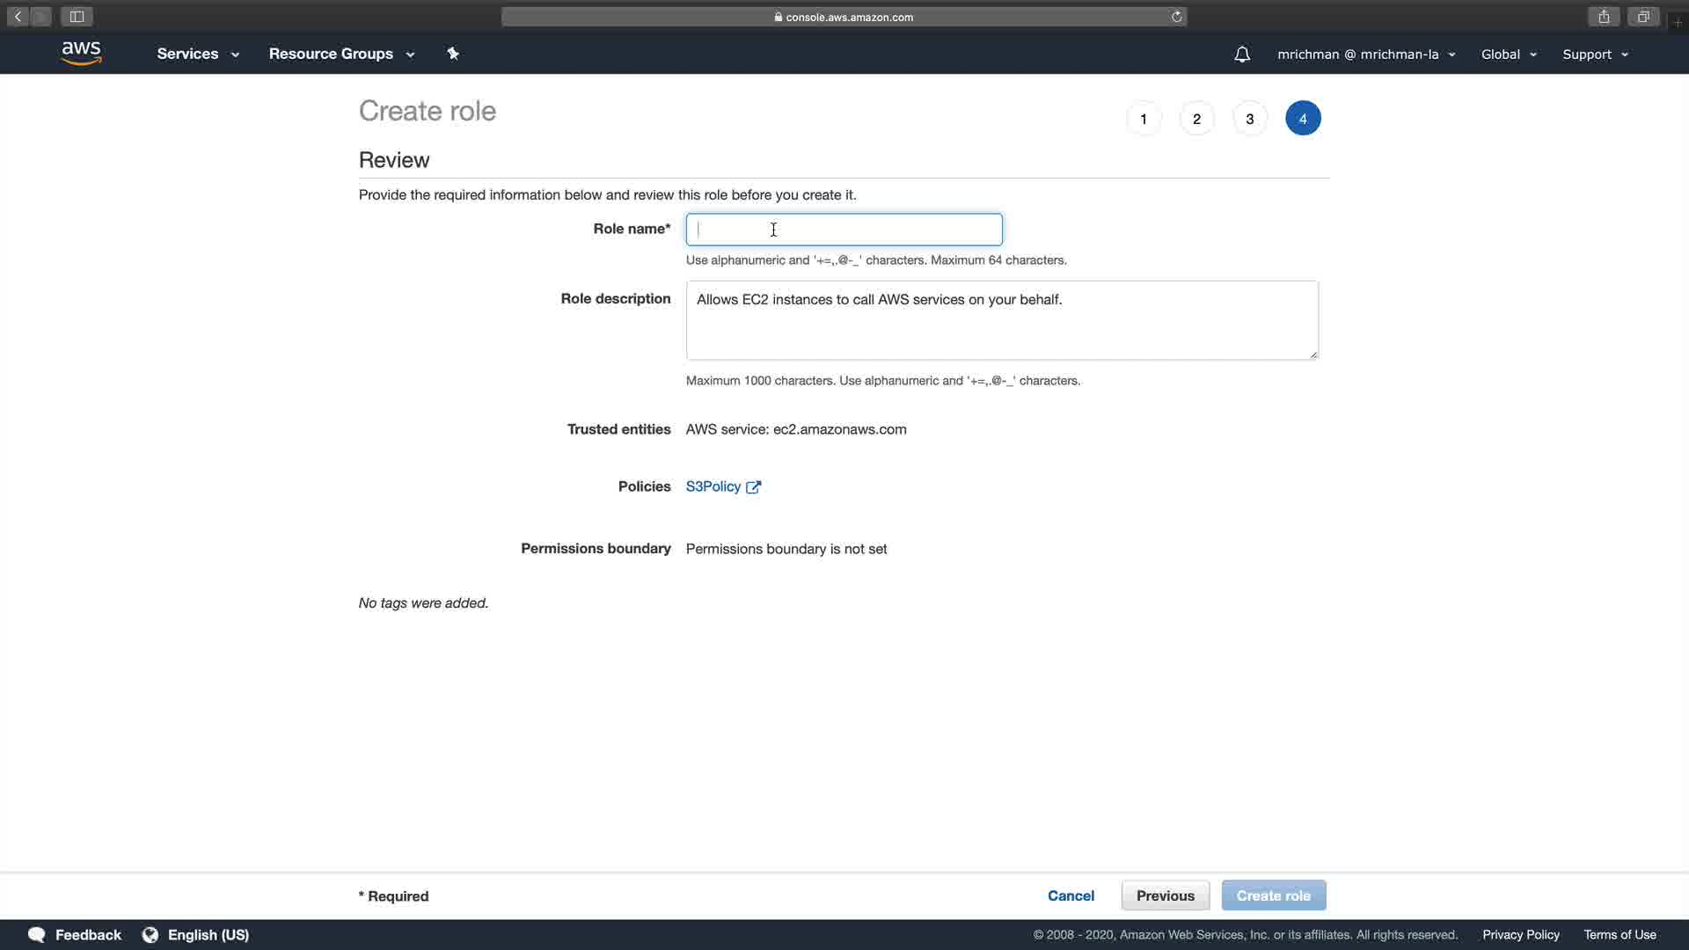
Task: Click the AWS logo home icon
Action: [82, 54]
